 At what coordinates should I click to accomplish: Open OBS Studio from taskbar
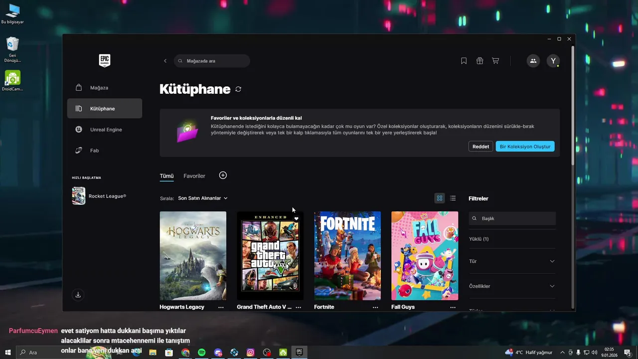point(267,353)
